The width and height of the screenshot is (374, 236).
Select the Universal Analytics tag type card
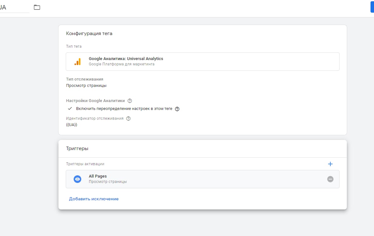coord(203,62)
